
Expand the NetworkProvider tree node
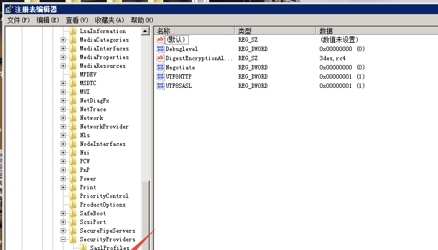coord(63,126)
